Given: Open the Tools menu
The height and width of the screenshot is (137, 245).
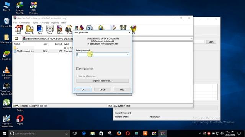Looking at the screenshot, I should [35, 23].
